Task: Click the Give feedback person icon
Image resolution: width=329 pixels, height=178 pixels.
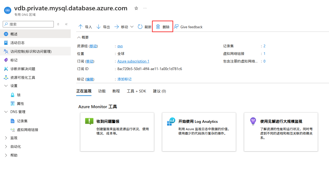Action: (x=176, y=27)
